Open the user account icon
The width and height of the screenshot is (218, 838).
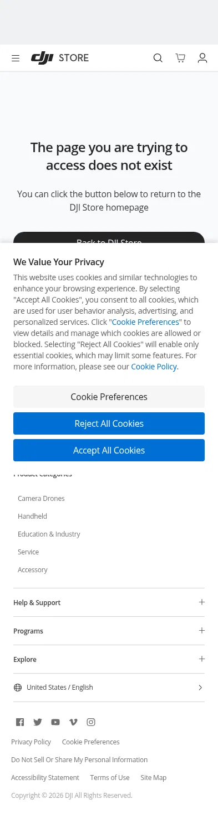(x=202, y=58)
